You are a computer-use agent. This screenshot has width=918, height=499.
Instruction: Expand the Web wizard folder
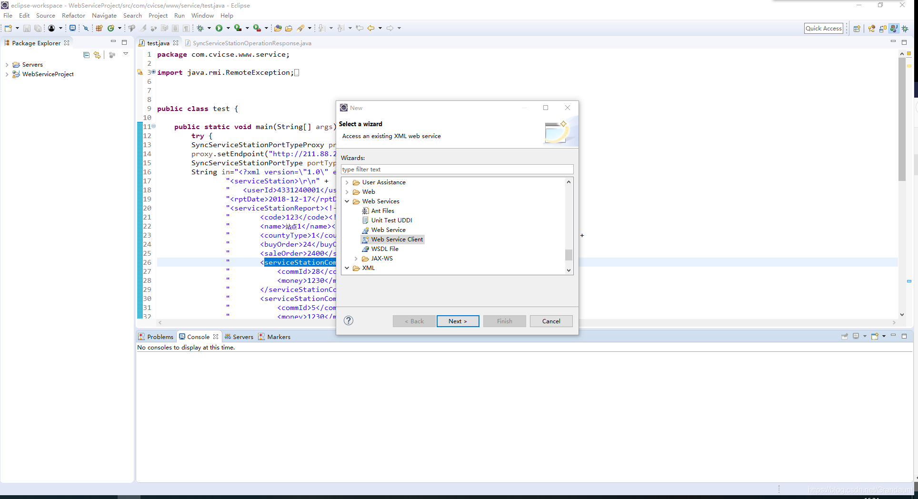[347, 192]
